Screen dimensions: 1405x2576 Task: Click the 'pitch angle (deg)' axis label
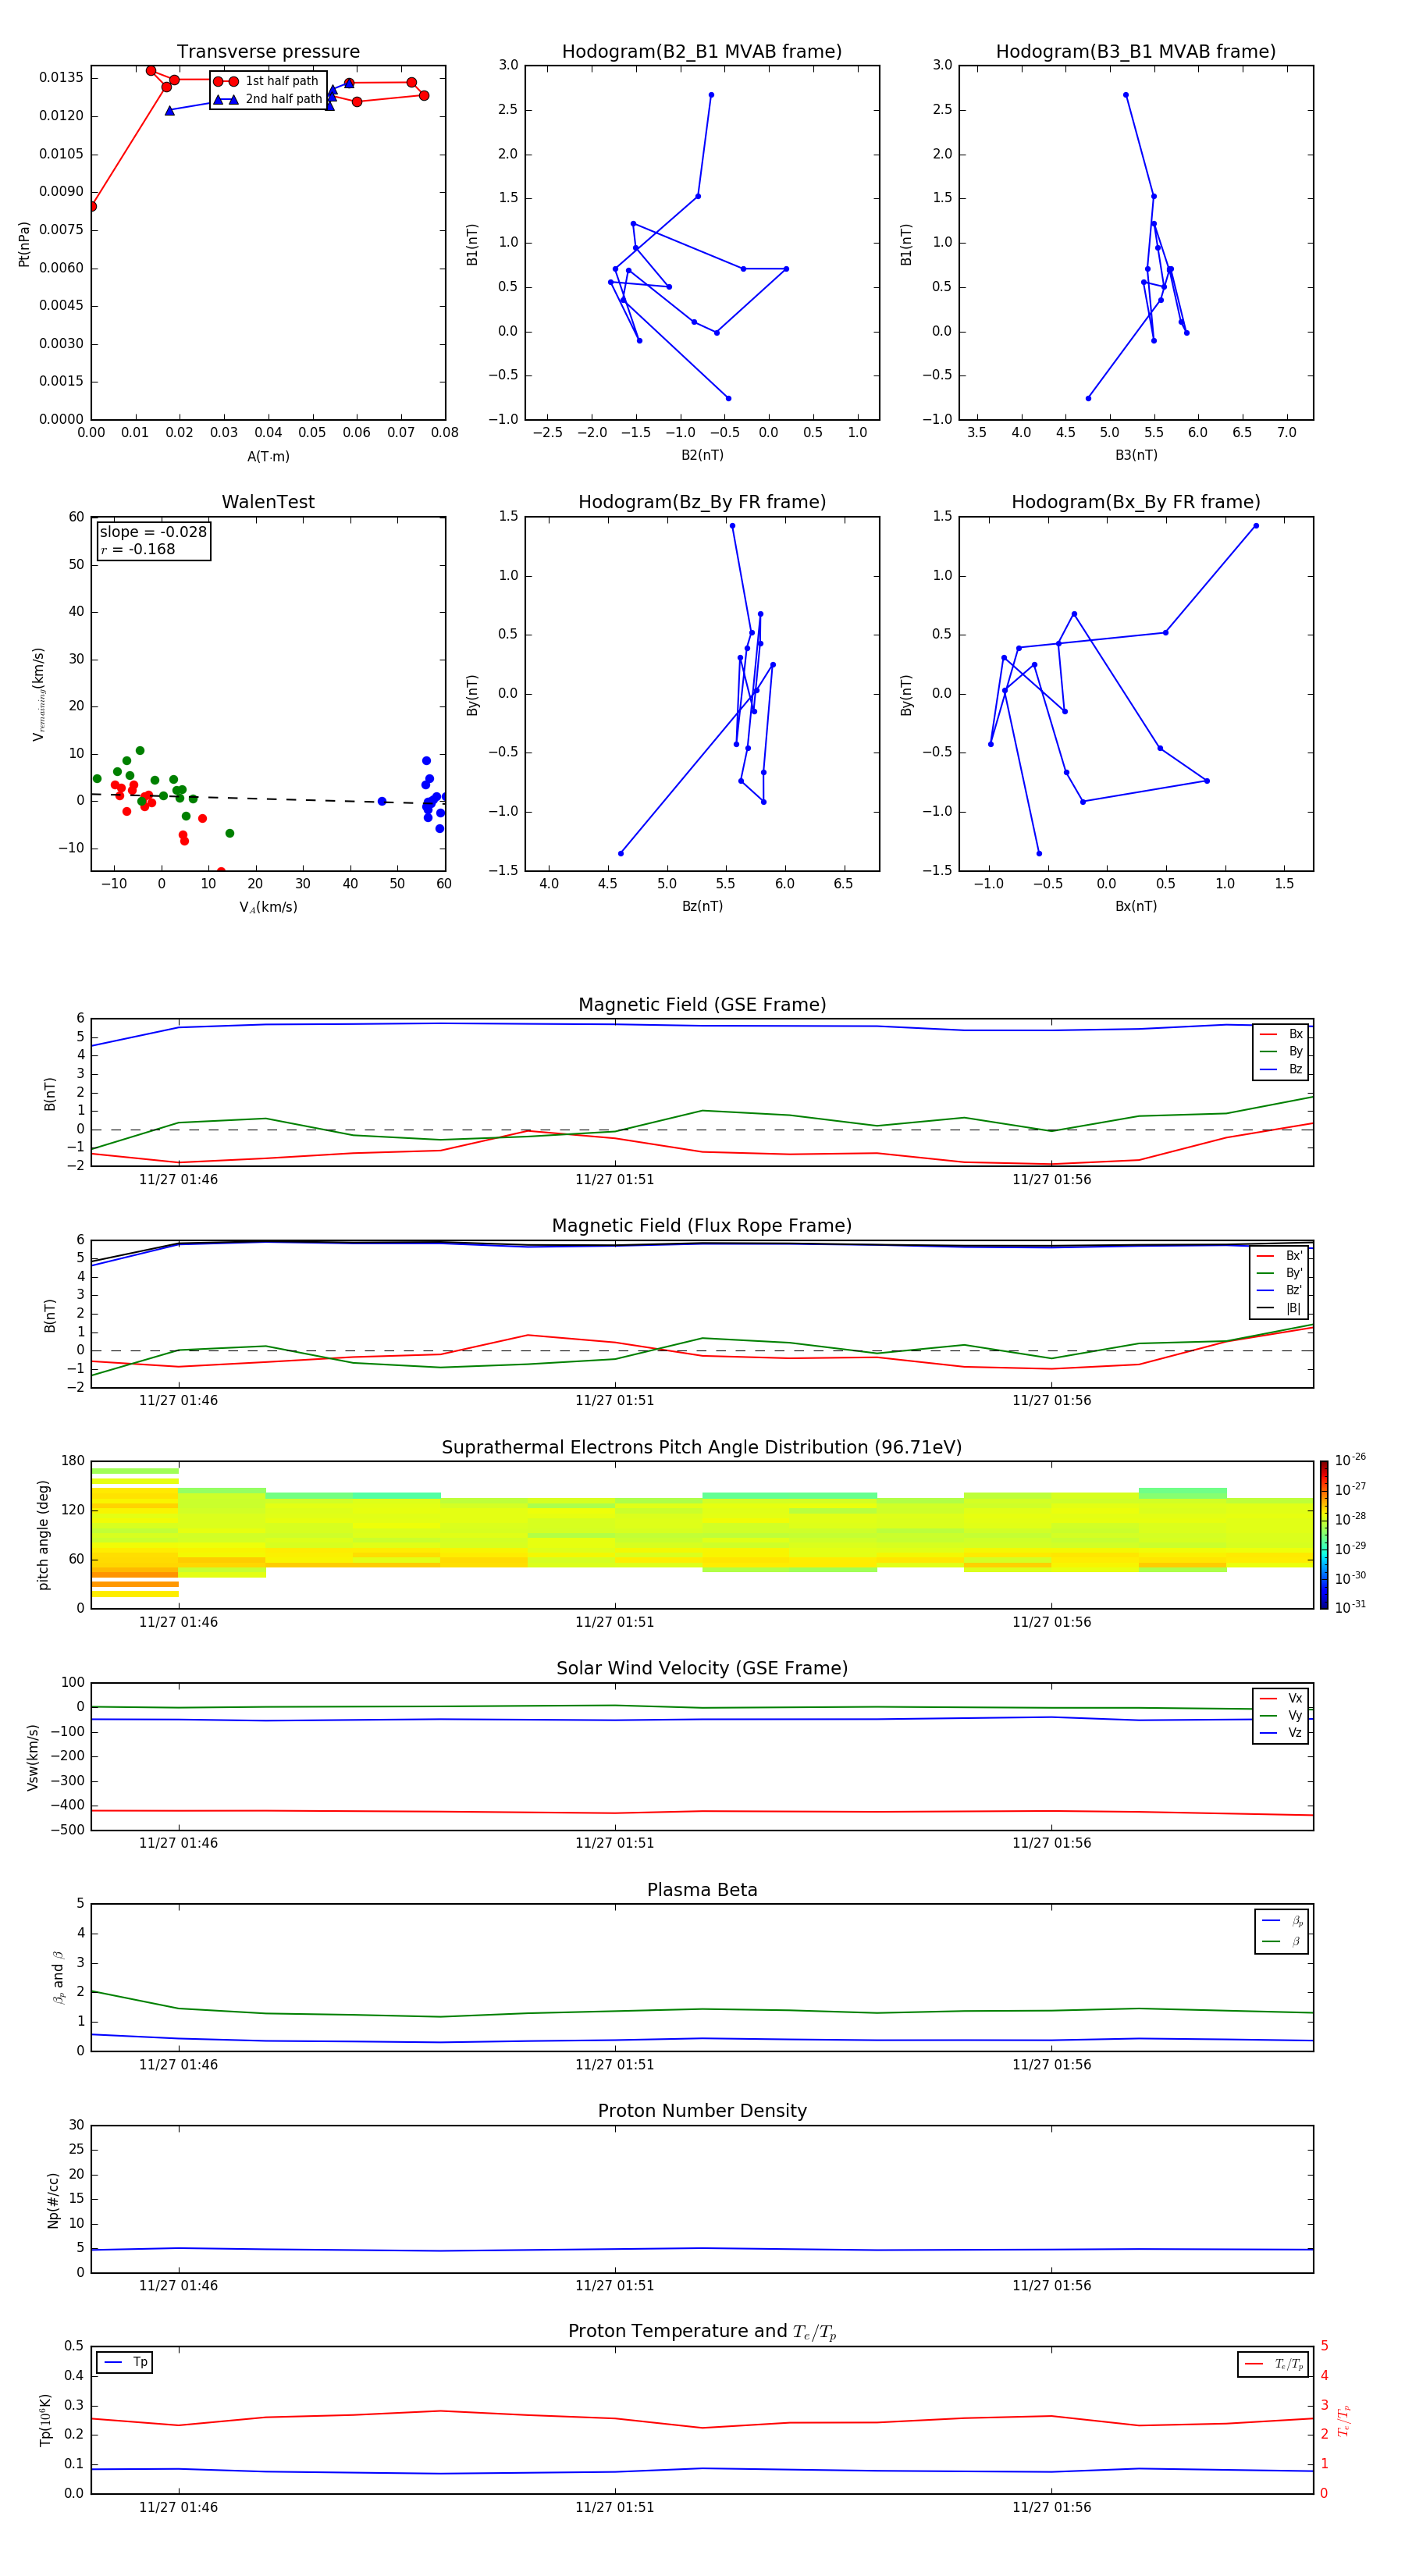click(x=43, y=1535)
